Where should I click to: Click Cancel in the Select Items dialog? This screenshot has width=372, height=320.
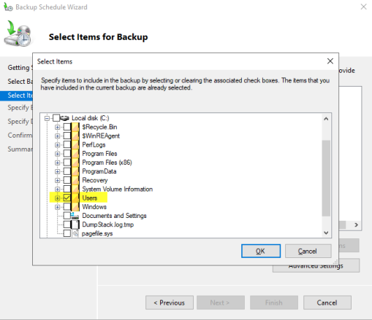coord(308,251)
